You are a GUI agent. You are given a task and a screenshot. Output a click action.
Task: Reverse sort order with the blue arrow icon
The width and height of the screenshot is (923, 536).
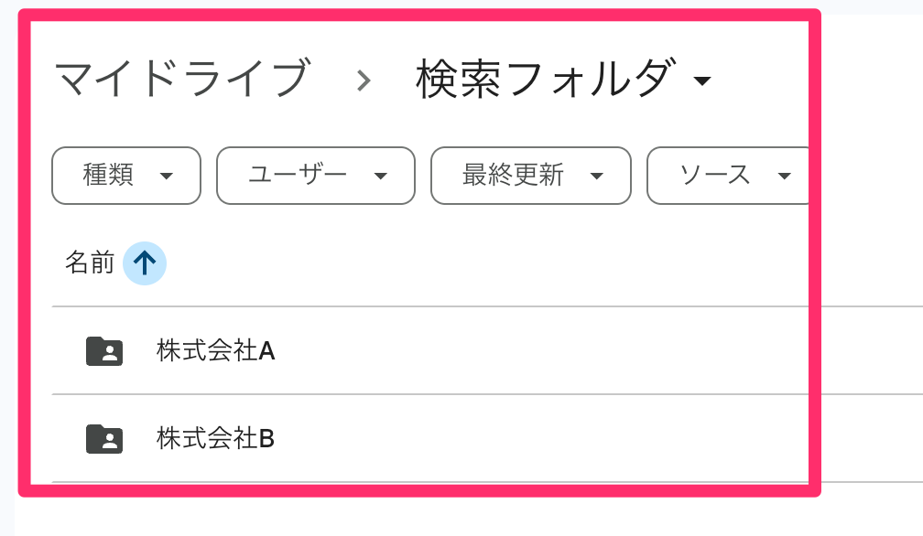pos(145,263)
